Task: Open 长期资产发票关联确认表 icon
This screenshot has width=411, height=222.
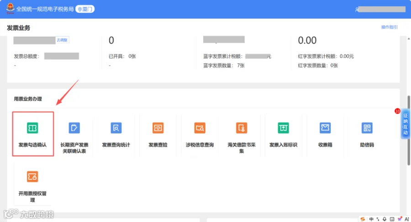Action: pos(74,128)
